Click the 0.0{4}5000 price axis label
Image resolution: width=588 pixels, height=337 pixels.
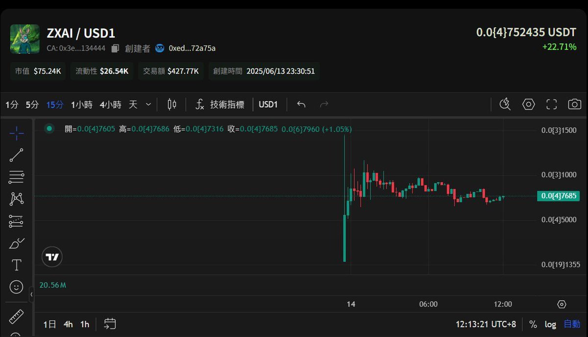click(x=559, y=219)
